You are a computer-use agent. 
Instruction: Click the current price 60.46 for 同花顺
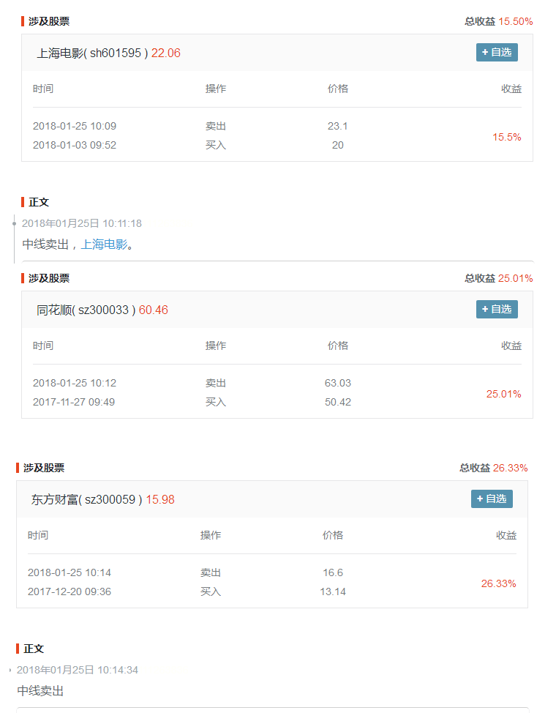click(x=154, y=310)
